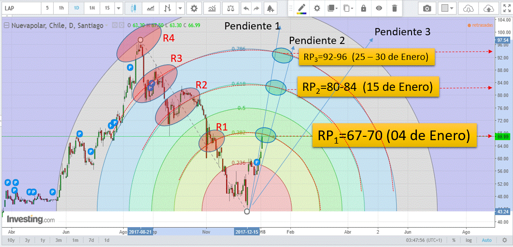This screenshot has height=247, width=513.
Task: Open the chart layout square dropdown
Action: [447, 8]
